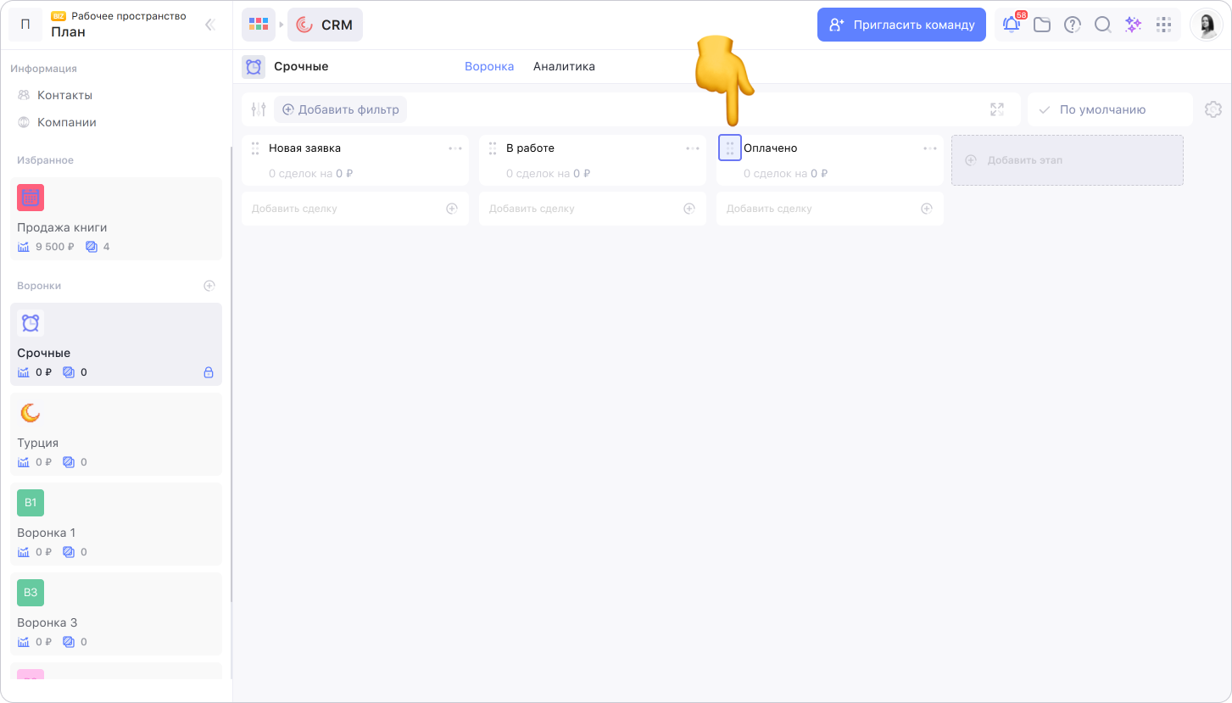This screenshot has width=1232, height=703.
Task: Open help question mark icon
Action: coord(1073,25)
